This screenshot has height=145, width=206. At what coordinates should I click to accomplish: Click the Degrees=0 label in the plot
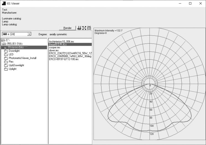point(100,33)
